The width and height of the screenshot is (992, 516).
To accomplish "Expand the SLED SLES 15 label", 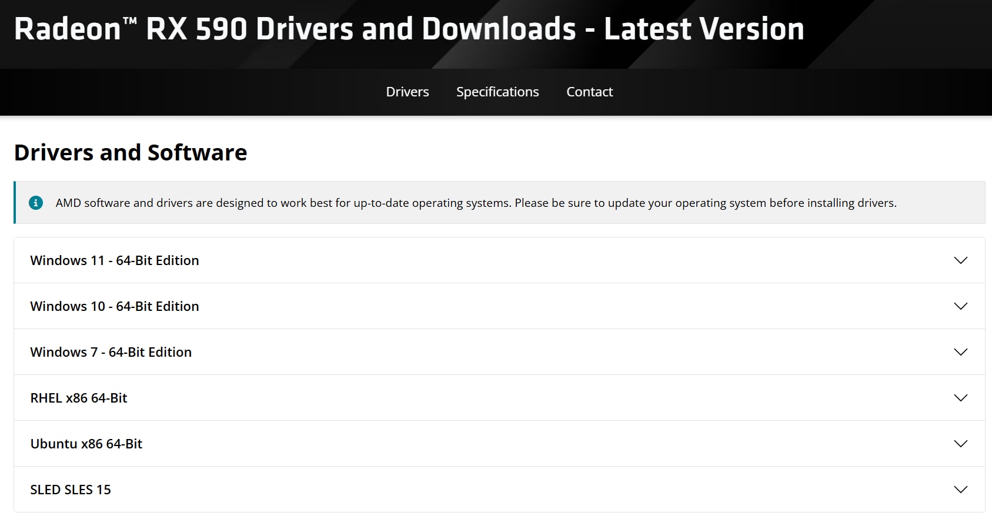I will 71,490.
